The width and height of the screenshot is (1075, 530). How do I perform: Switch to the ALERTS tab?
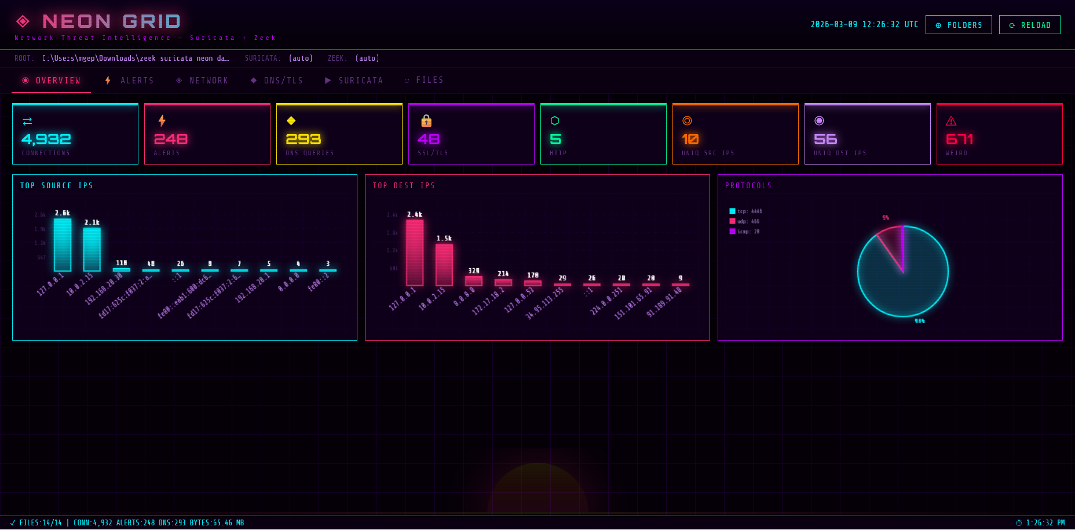129,80
